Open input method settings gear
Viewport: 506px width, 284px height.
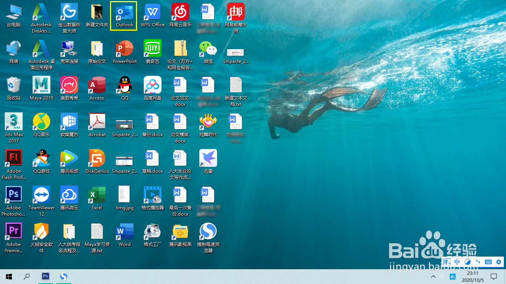pos(499,262)
